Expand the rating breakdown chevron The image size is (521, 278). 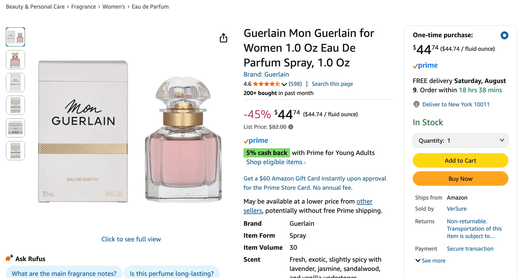(284, 84)
